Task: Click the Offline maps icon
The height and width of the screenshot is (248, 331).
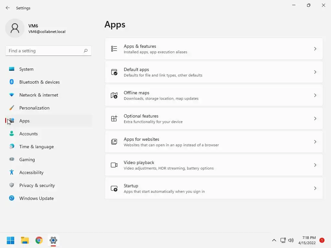Action: click(x=114, y=95)
